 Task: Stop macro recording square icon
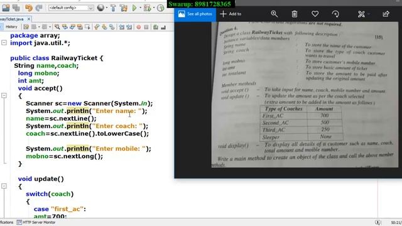tap(146, 27)
